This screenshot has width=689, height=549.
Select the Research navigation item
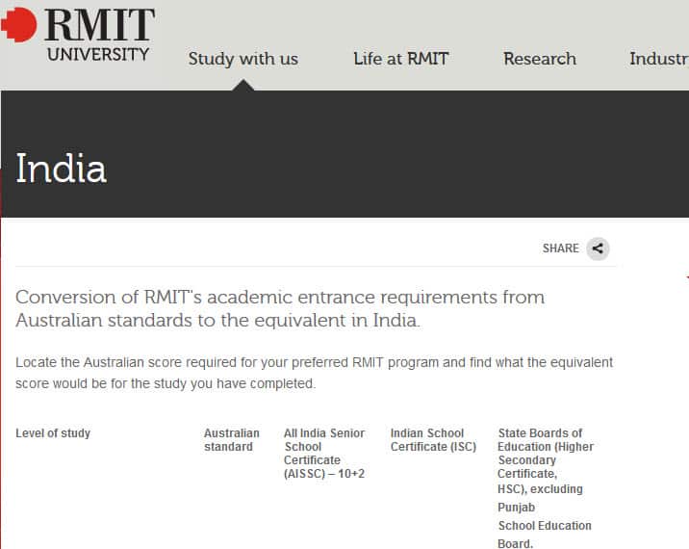tap(540, 59)
